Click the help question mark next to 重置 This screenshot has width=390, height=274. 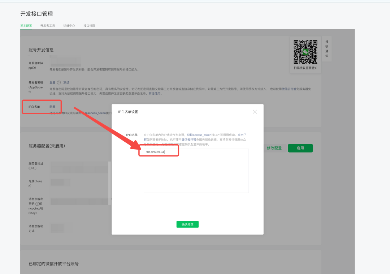coord(59,82)
